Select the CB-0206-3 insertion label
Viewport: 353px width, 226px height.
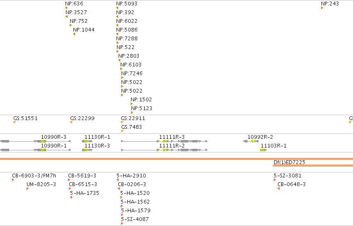point(132,184)
